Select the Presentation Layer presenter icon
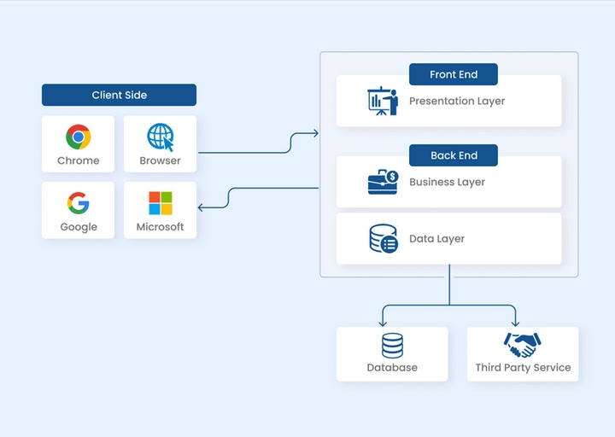615x437 pixels. pos(382,101)
